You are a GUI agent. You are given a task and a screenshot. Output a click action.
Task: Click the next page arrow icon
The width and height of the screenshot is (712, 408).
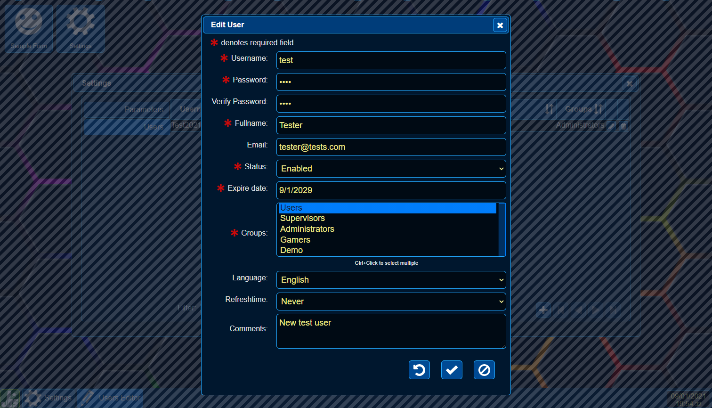[595, 310]
